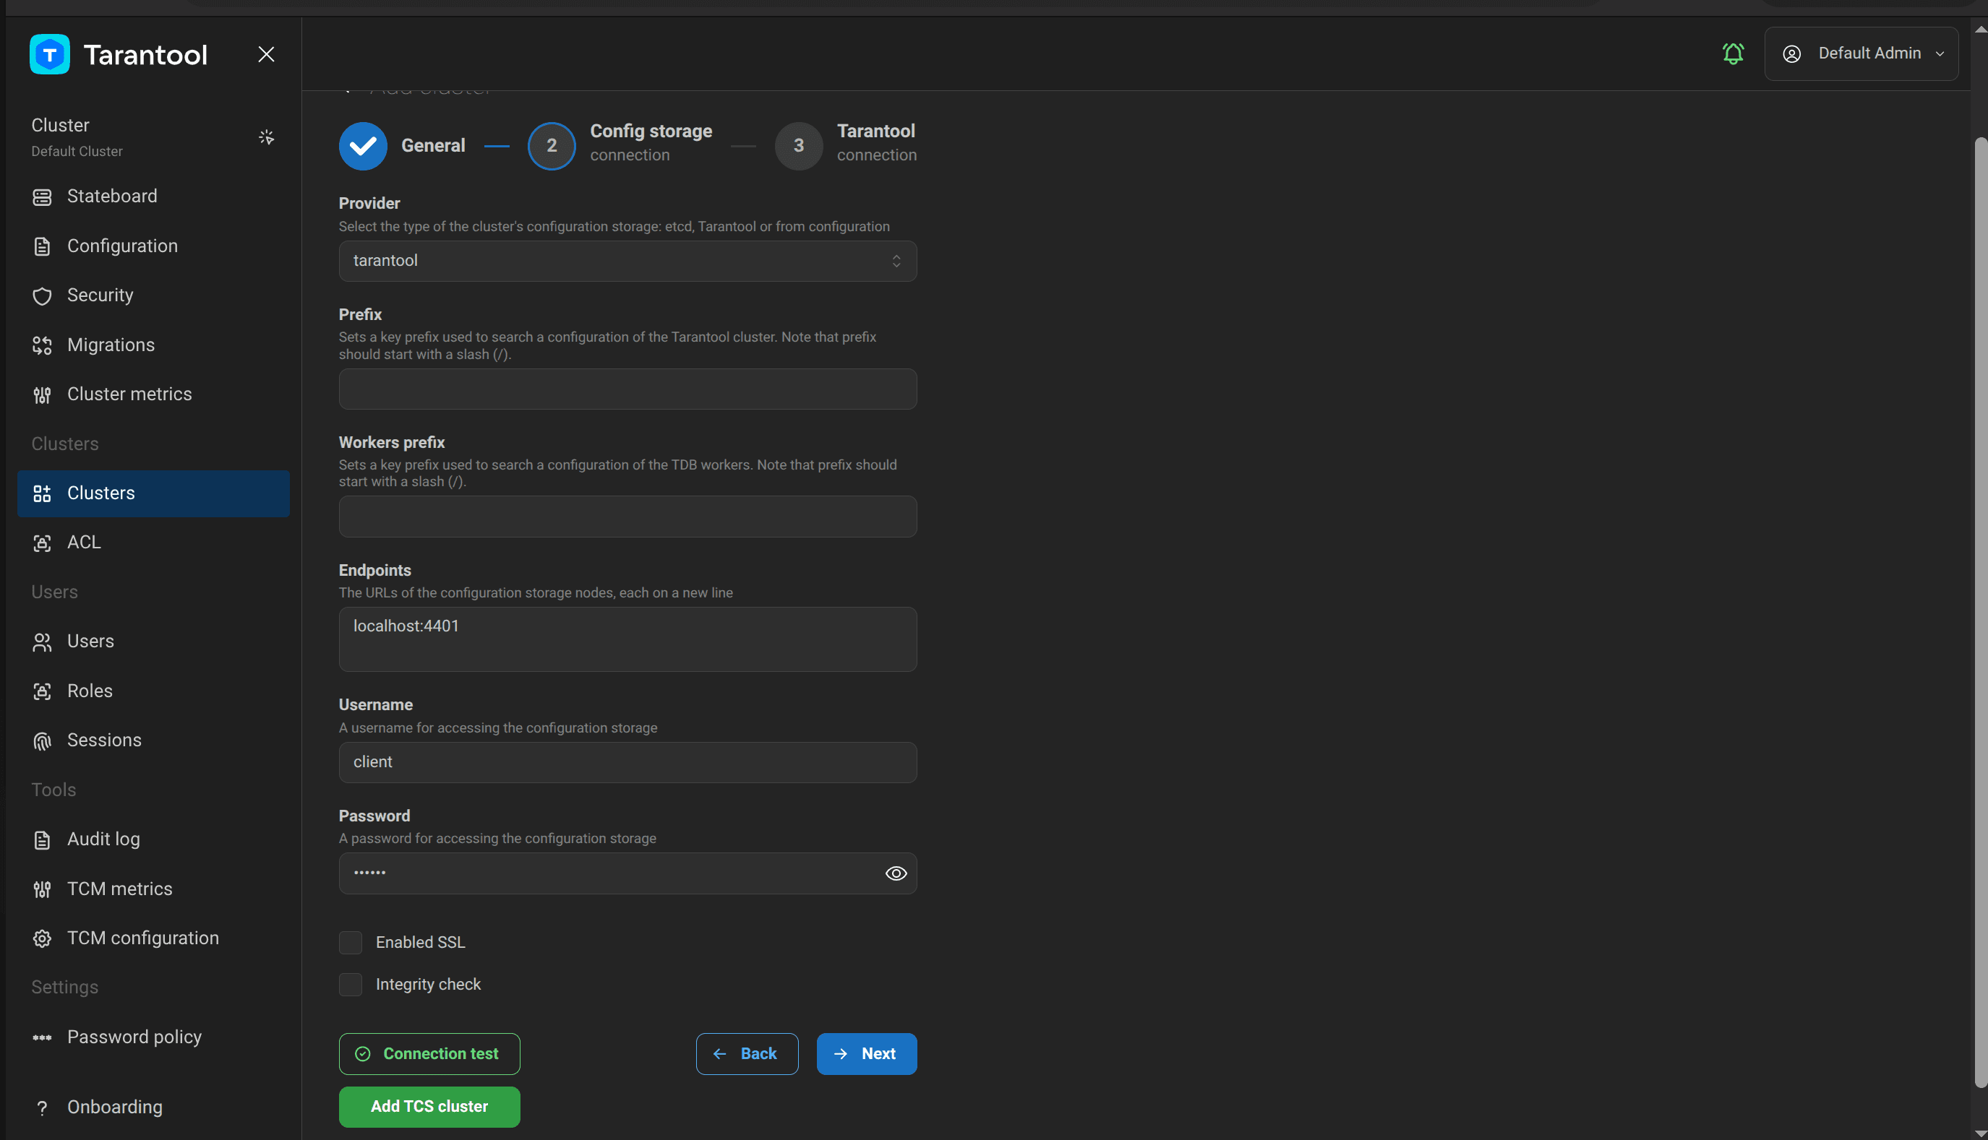This screenshot has height=1140, width=1988.
Task: Open Onboarding help item
Action: (x=153, y=1107)
